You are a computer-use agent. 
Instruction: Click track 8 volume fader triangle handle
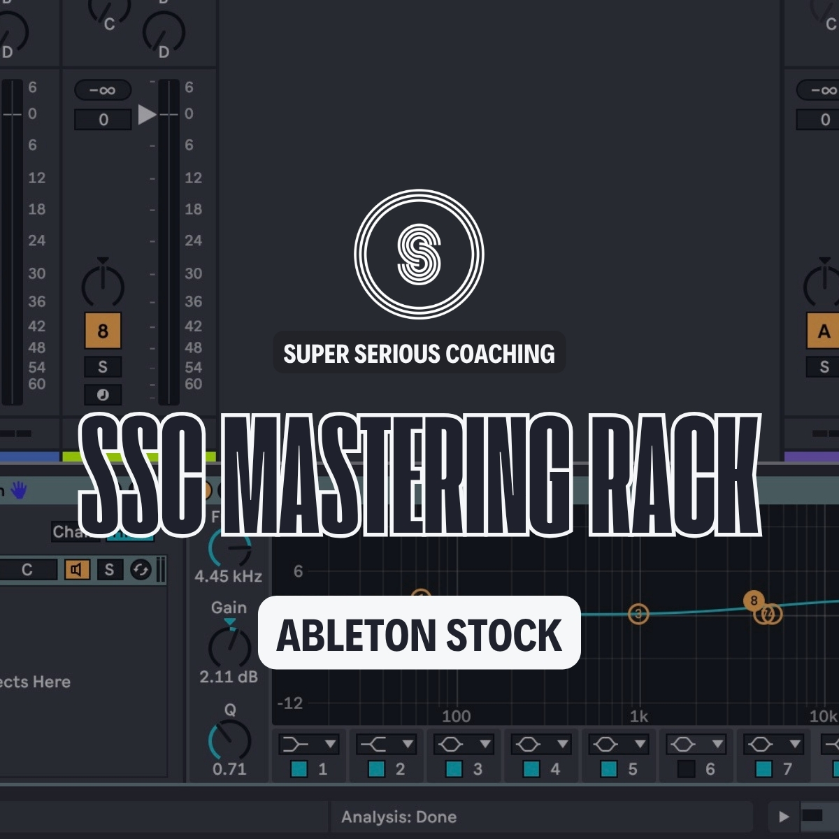click(147, 114)
